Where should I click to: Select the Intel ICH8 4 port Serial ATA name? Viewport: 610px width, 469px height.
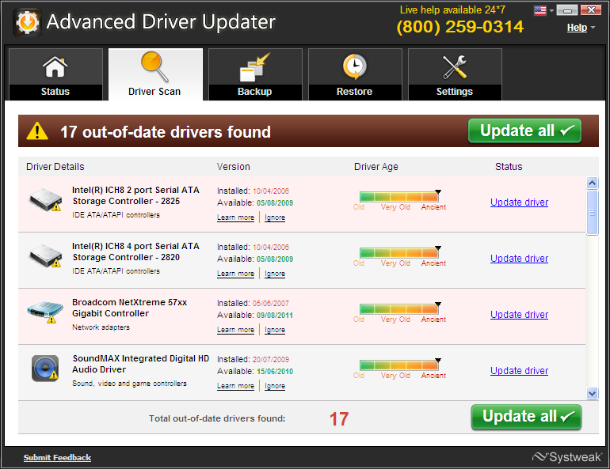tap(135, 252)
